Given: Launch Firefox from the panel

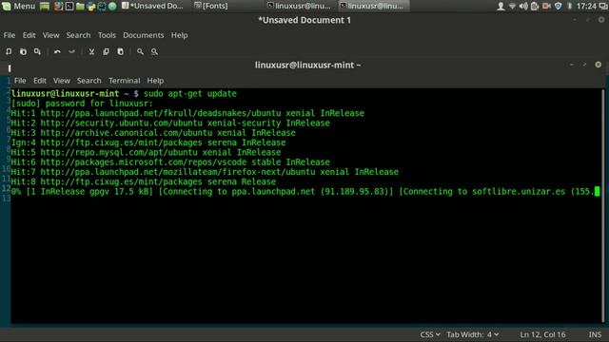Looking at the screenshot, I should click(58, 6).
